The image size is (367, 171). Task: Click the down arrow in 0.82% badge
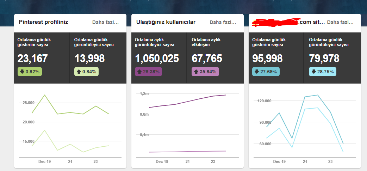22,72
